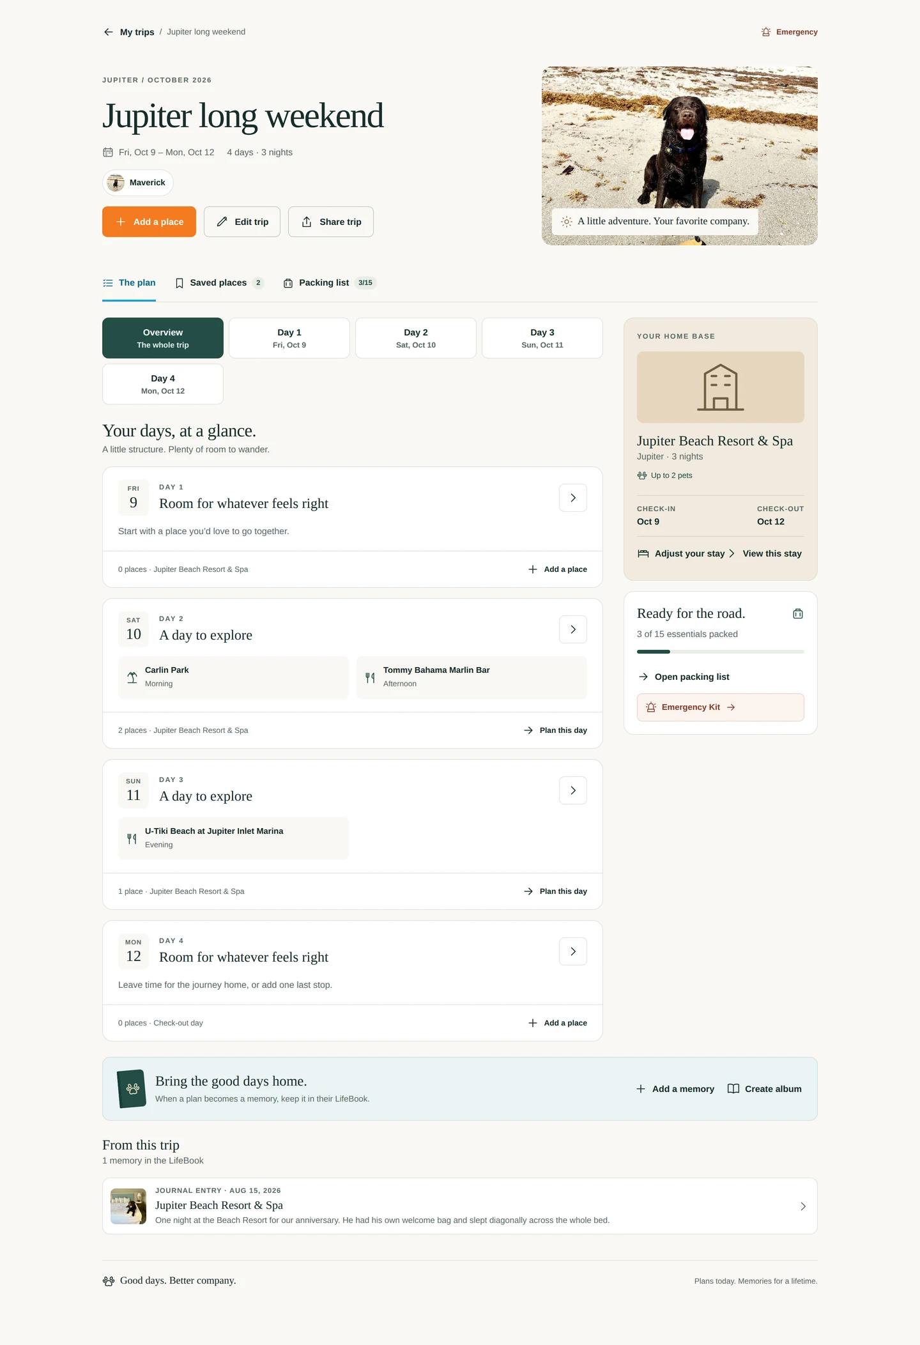Click the hotel building icon in Home Base

pyautogui.click(x=721, y=387)
